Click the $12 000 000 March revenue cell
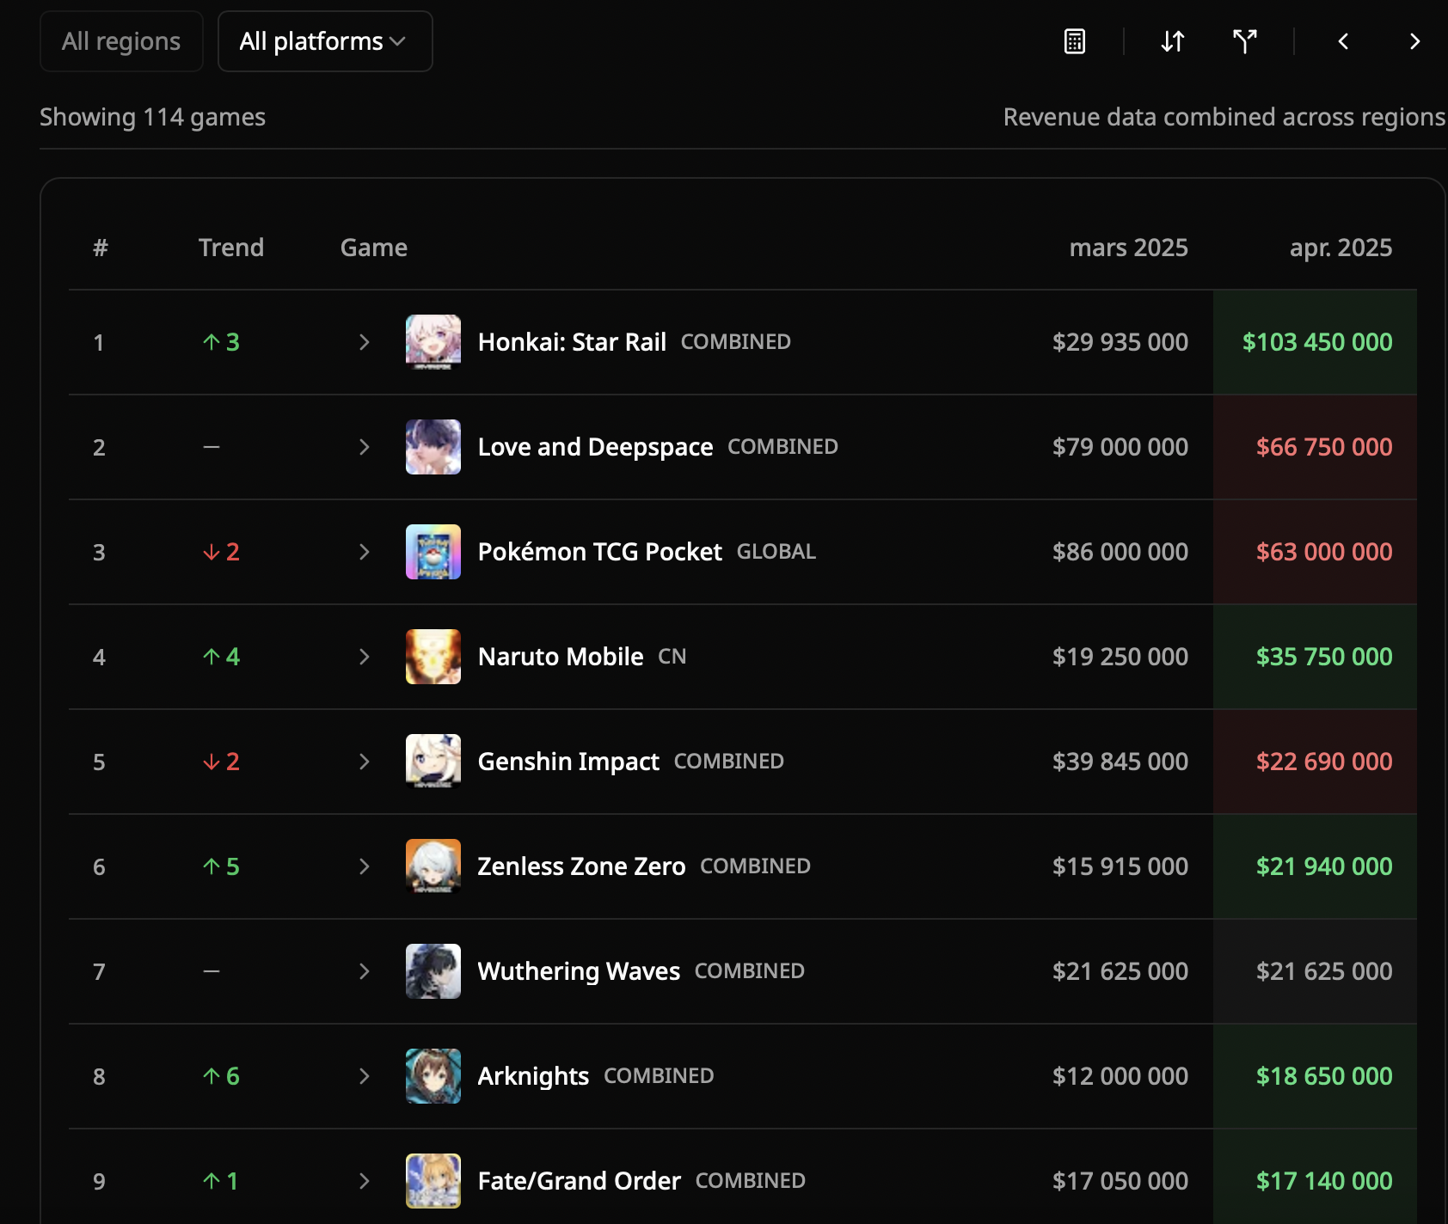Viewport: 1448px width, 1224px height. 1120,1076
